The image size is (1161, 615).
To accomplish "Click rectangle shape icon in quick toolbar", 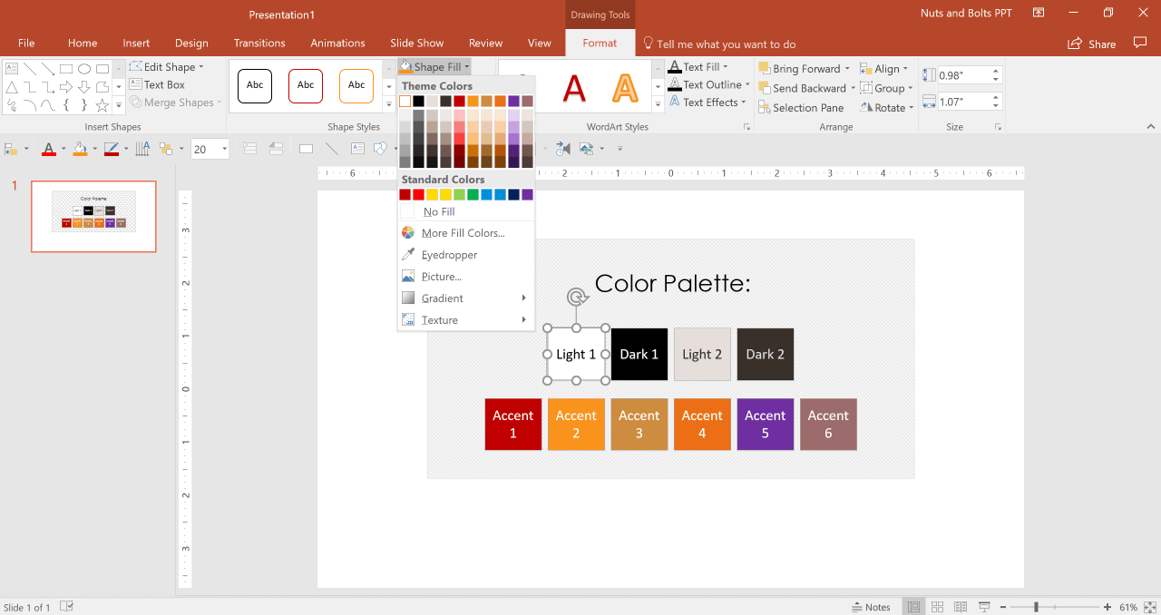I will [306, 149].
